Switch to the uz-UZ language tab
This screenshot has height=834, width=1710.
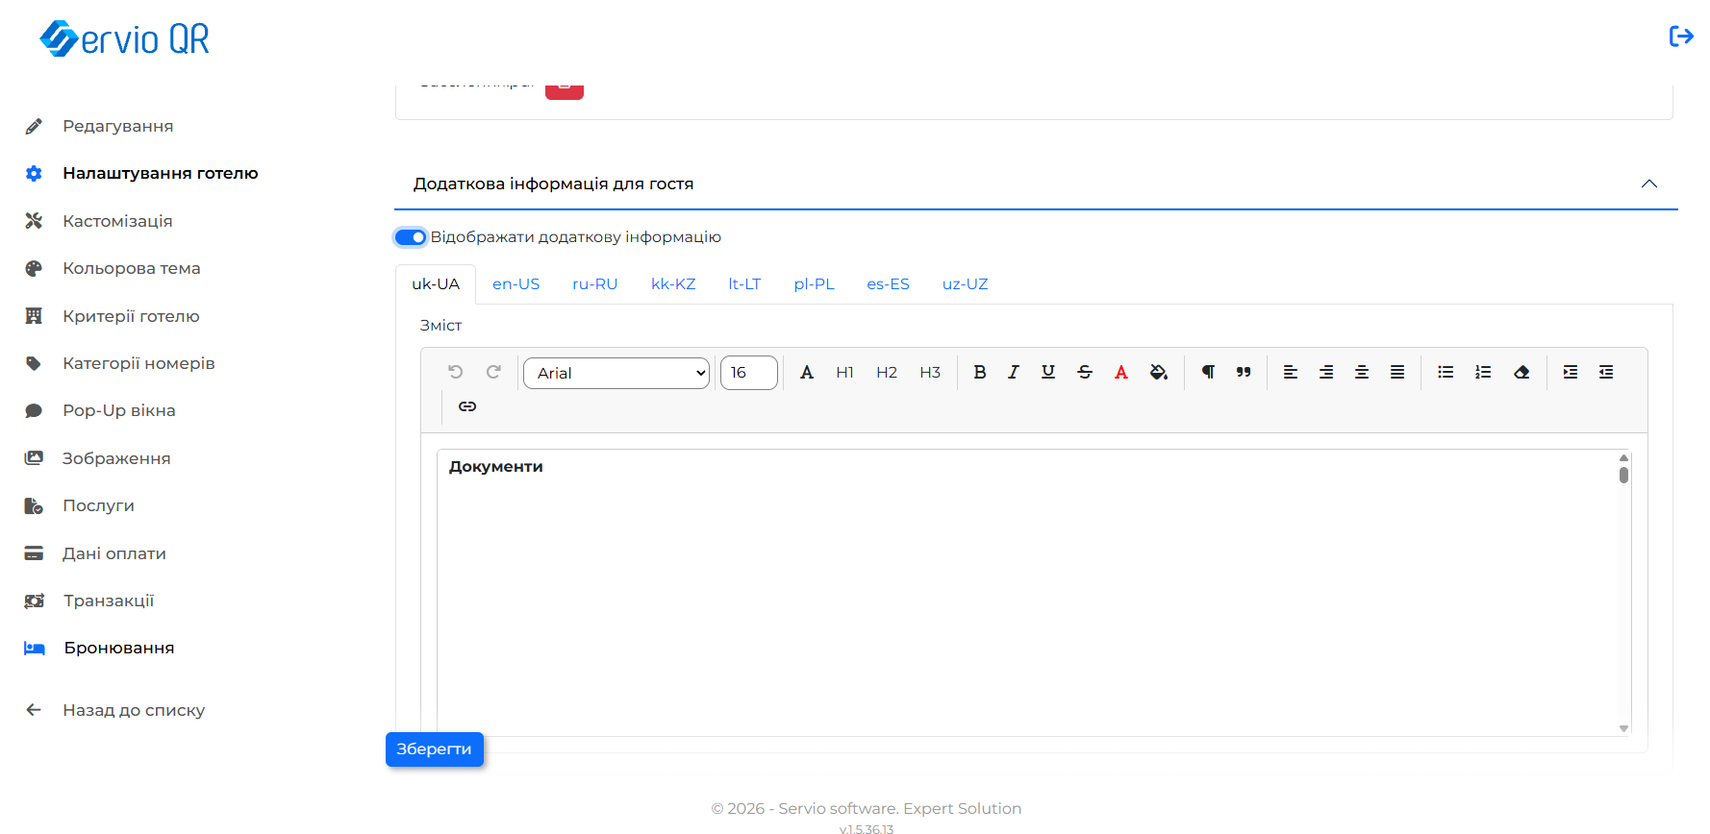pos(966,284)
